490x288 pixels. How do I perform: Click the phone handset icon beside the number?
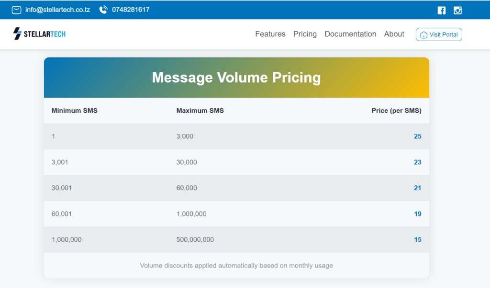102,9
